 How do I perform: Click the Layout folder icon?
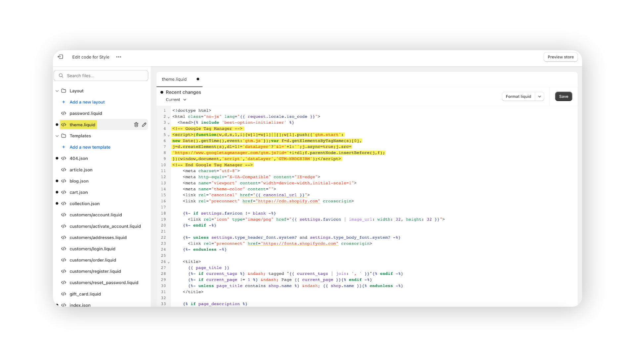tap(64, 91)
